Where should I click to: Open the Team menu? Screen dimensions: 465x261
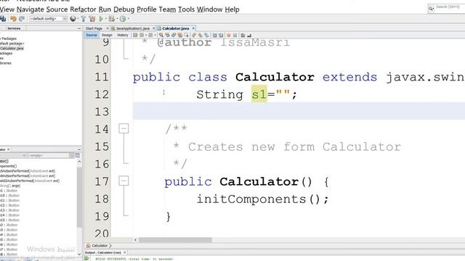(167, 9)
